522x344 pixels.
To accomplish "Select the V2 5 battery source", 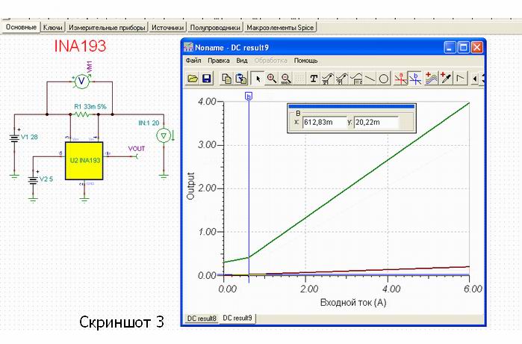I will (x=33, y=180).
